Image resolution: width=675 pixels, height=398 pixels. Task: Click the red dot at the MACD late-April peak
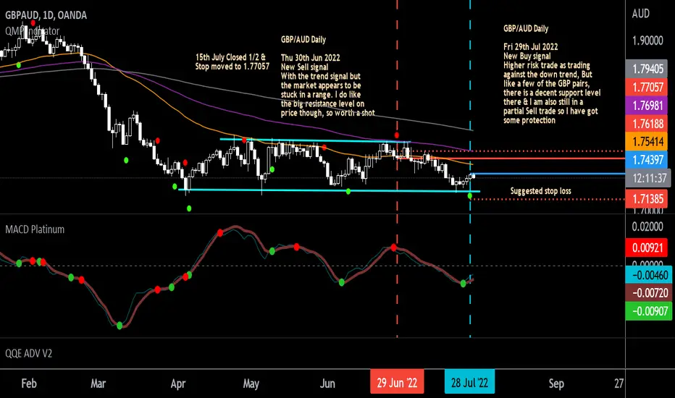click(220, 233)
